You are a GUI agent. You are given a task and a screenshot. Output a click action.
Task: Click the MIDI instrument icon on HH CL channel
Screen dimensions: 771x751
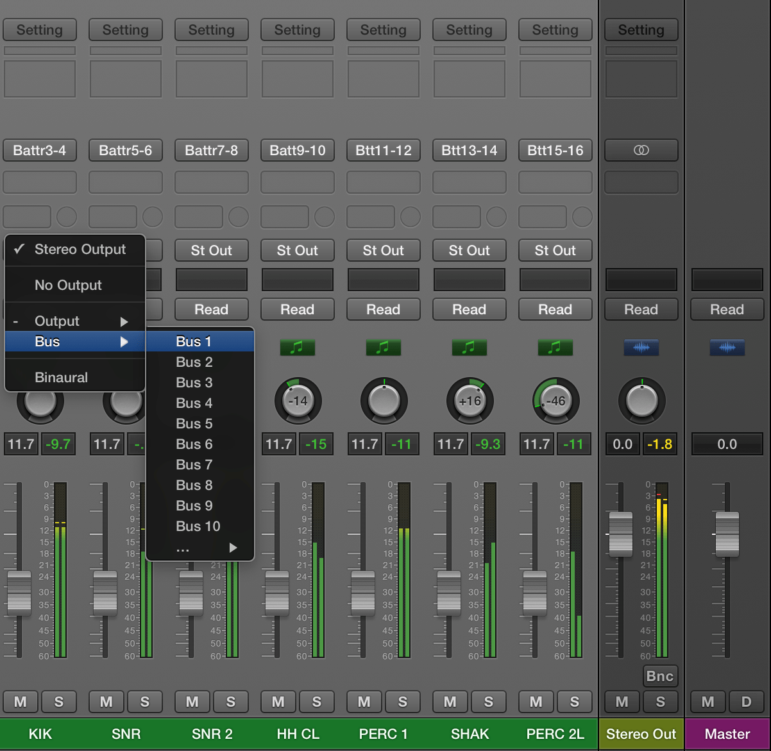pyautogui.click(x=297, y=348)
